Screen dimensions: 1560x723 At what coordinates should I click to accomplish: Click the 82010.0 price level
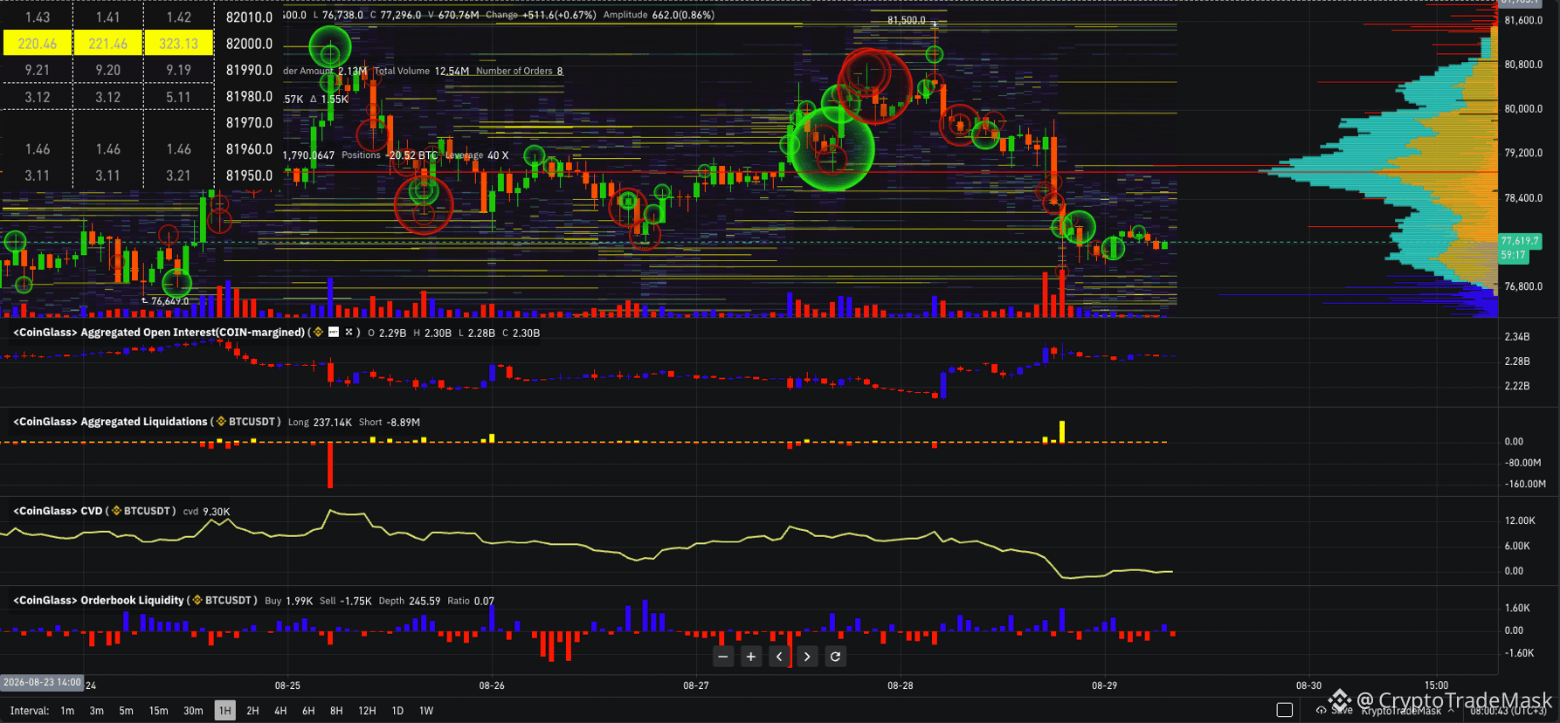[249, 17]
